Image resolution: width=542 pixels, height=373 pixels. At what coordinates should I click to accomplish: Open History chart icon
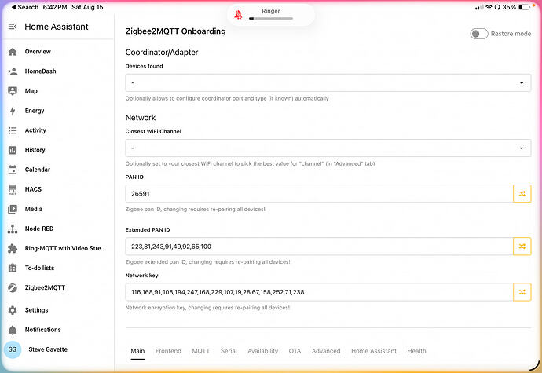13,150
